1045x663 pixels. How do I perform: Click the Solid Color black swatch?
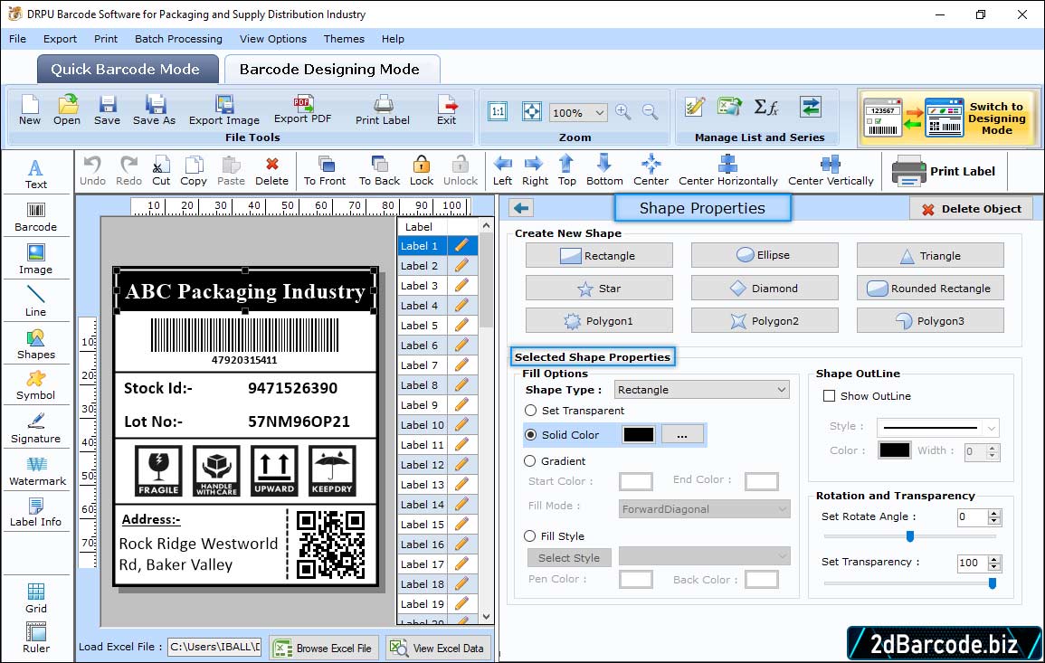[639, 434]
